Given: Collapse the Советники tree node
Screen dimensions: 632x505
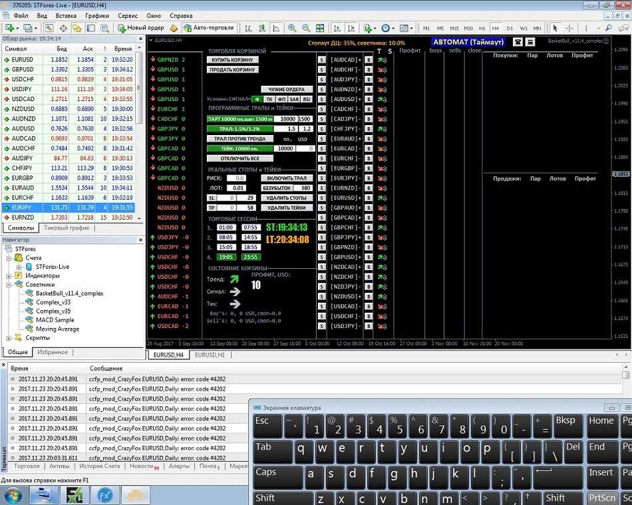Looking at the screenshot, I should 8,284.
